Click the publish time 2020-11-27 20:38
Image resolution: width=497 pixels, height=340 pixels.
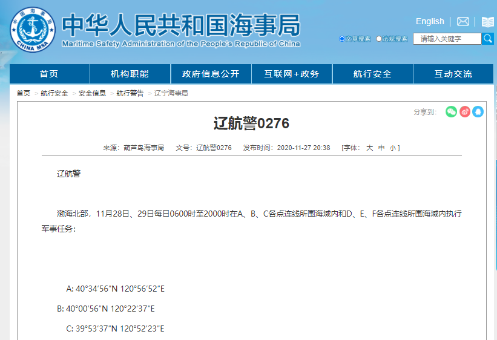coord(304,148)
